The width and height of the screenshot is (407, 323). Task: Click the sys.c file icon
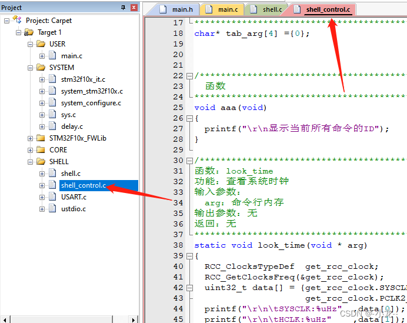52,114
